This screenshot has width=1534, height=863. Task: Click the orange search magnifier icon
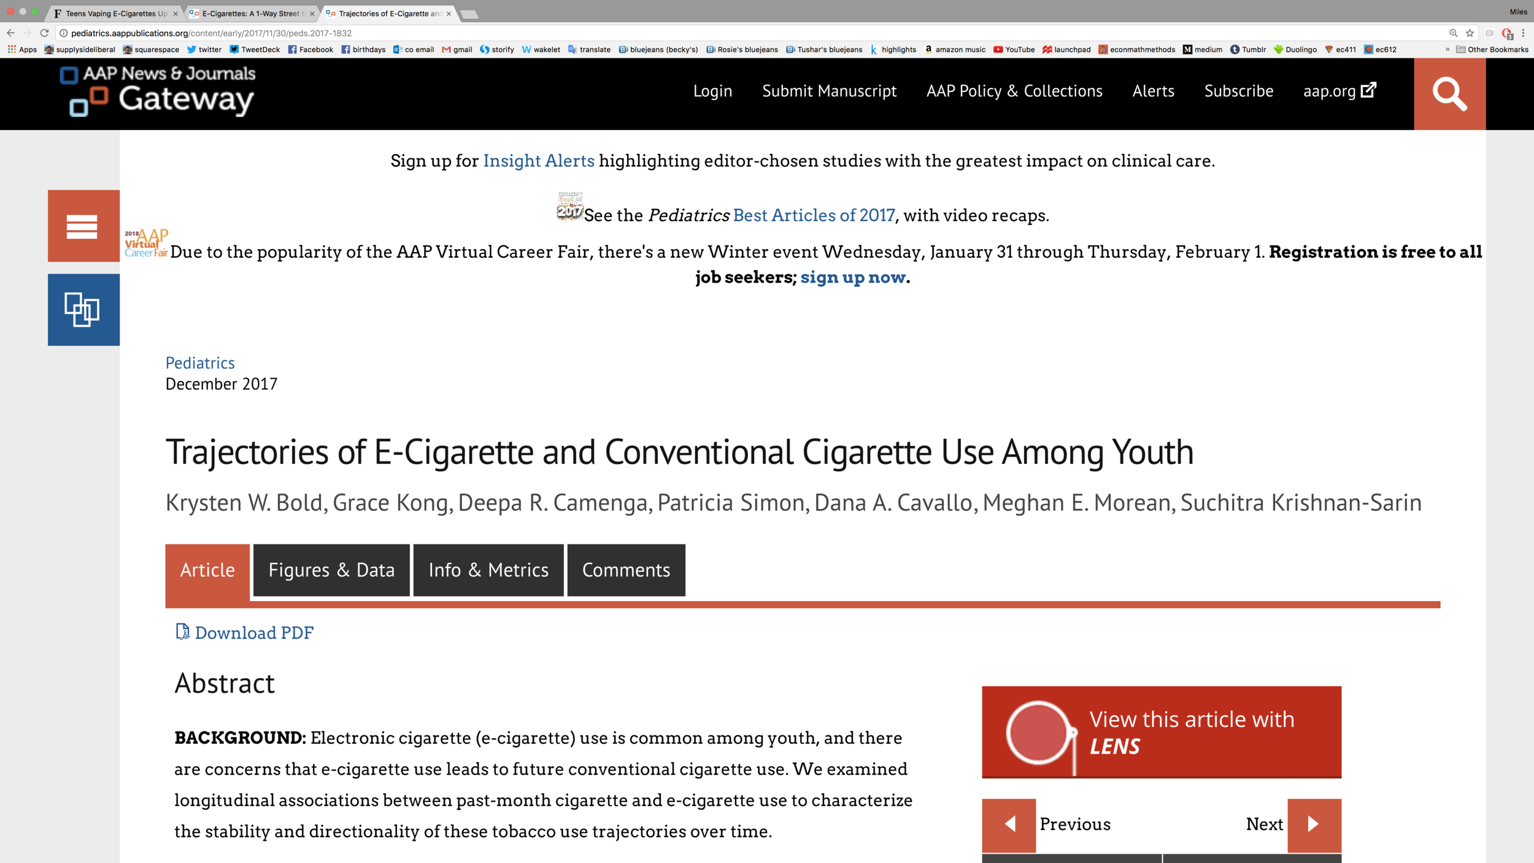(x=1449, y=94)
